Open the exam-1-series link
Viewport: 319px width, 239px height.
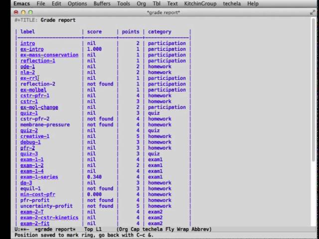[39, 177]
